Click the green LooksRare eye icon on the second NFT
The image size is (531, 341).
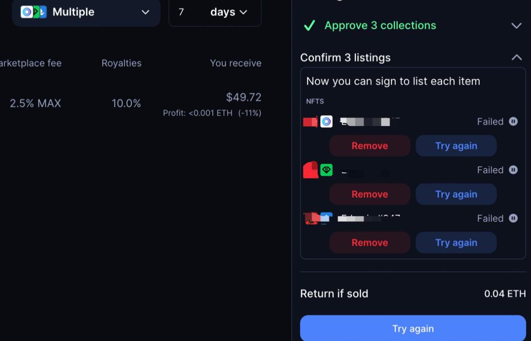tap(326, 170)
